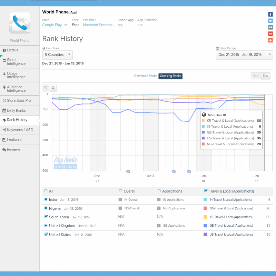Screen dimensions: 276x276
Task: Open Details in the sidebar
Action: tap(20, 50)
